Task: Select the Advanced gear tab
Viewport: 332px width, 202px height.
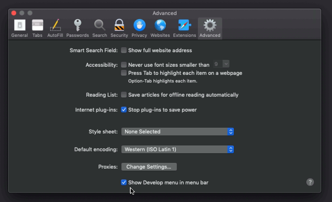Action: (x=210, y=28)
